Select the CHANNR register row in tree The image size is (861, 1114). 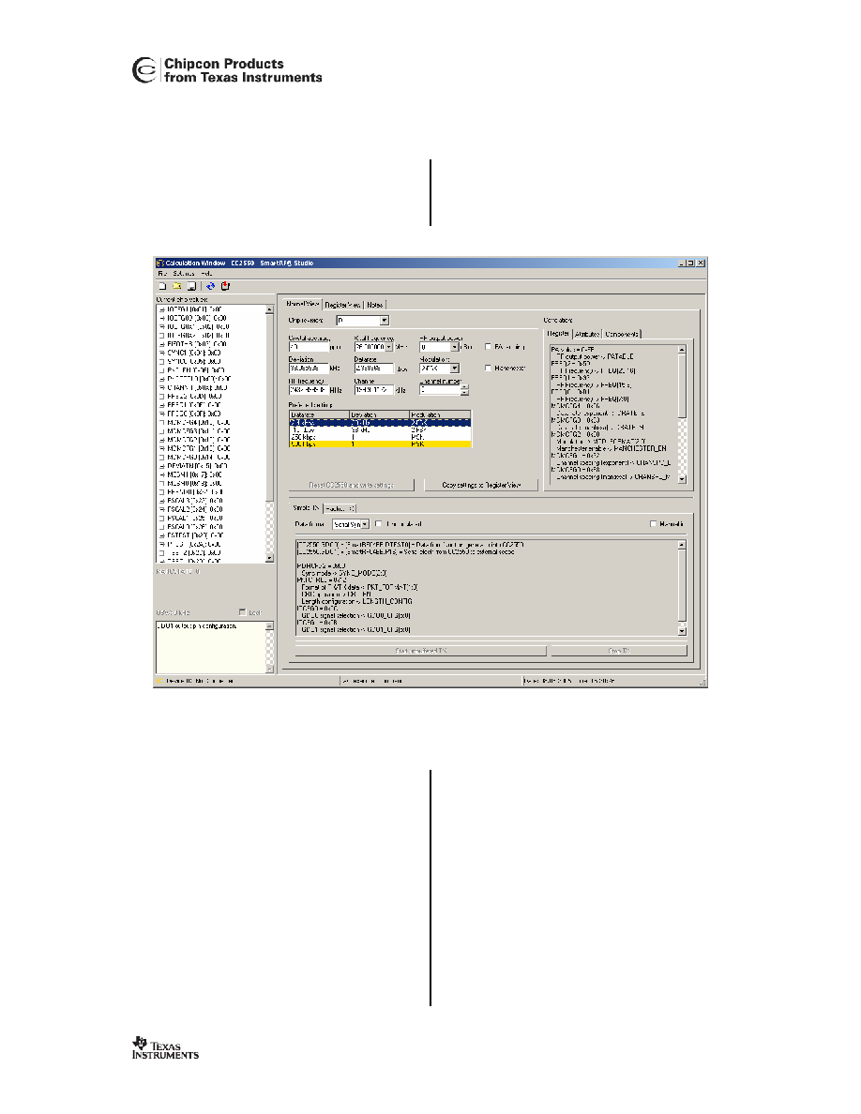coord(198,388)
